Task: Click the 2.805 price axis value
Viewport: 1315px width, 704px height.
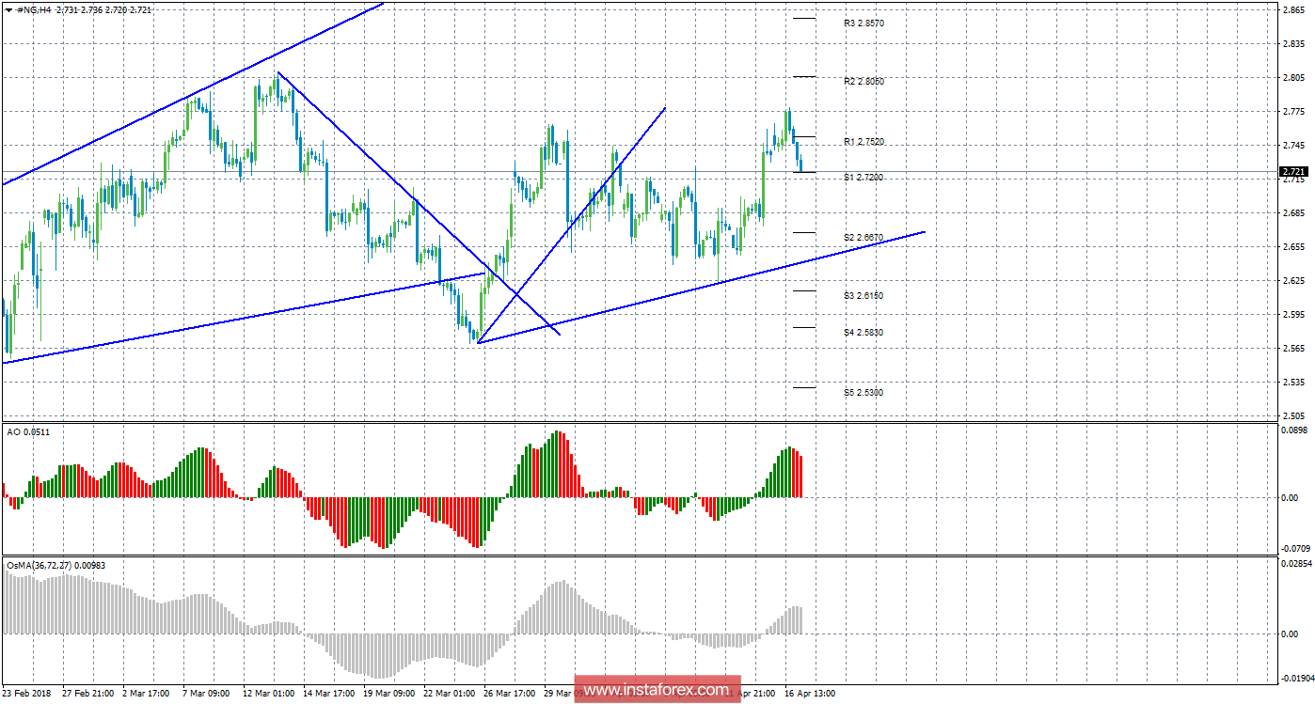Action: (1293, 77)
